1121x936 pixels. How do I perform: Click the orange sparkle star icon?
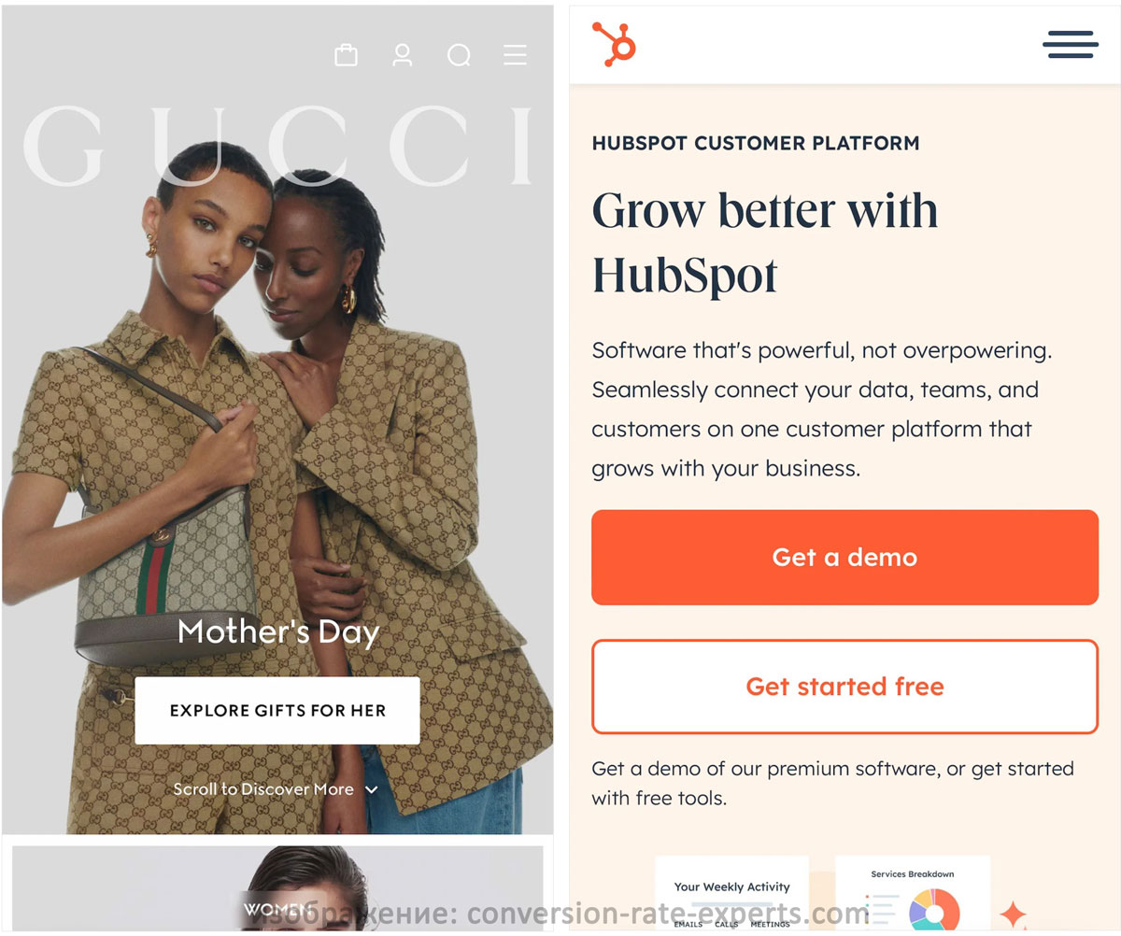coord(1012,914)
